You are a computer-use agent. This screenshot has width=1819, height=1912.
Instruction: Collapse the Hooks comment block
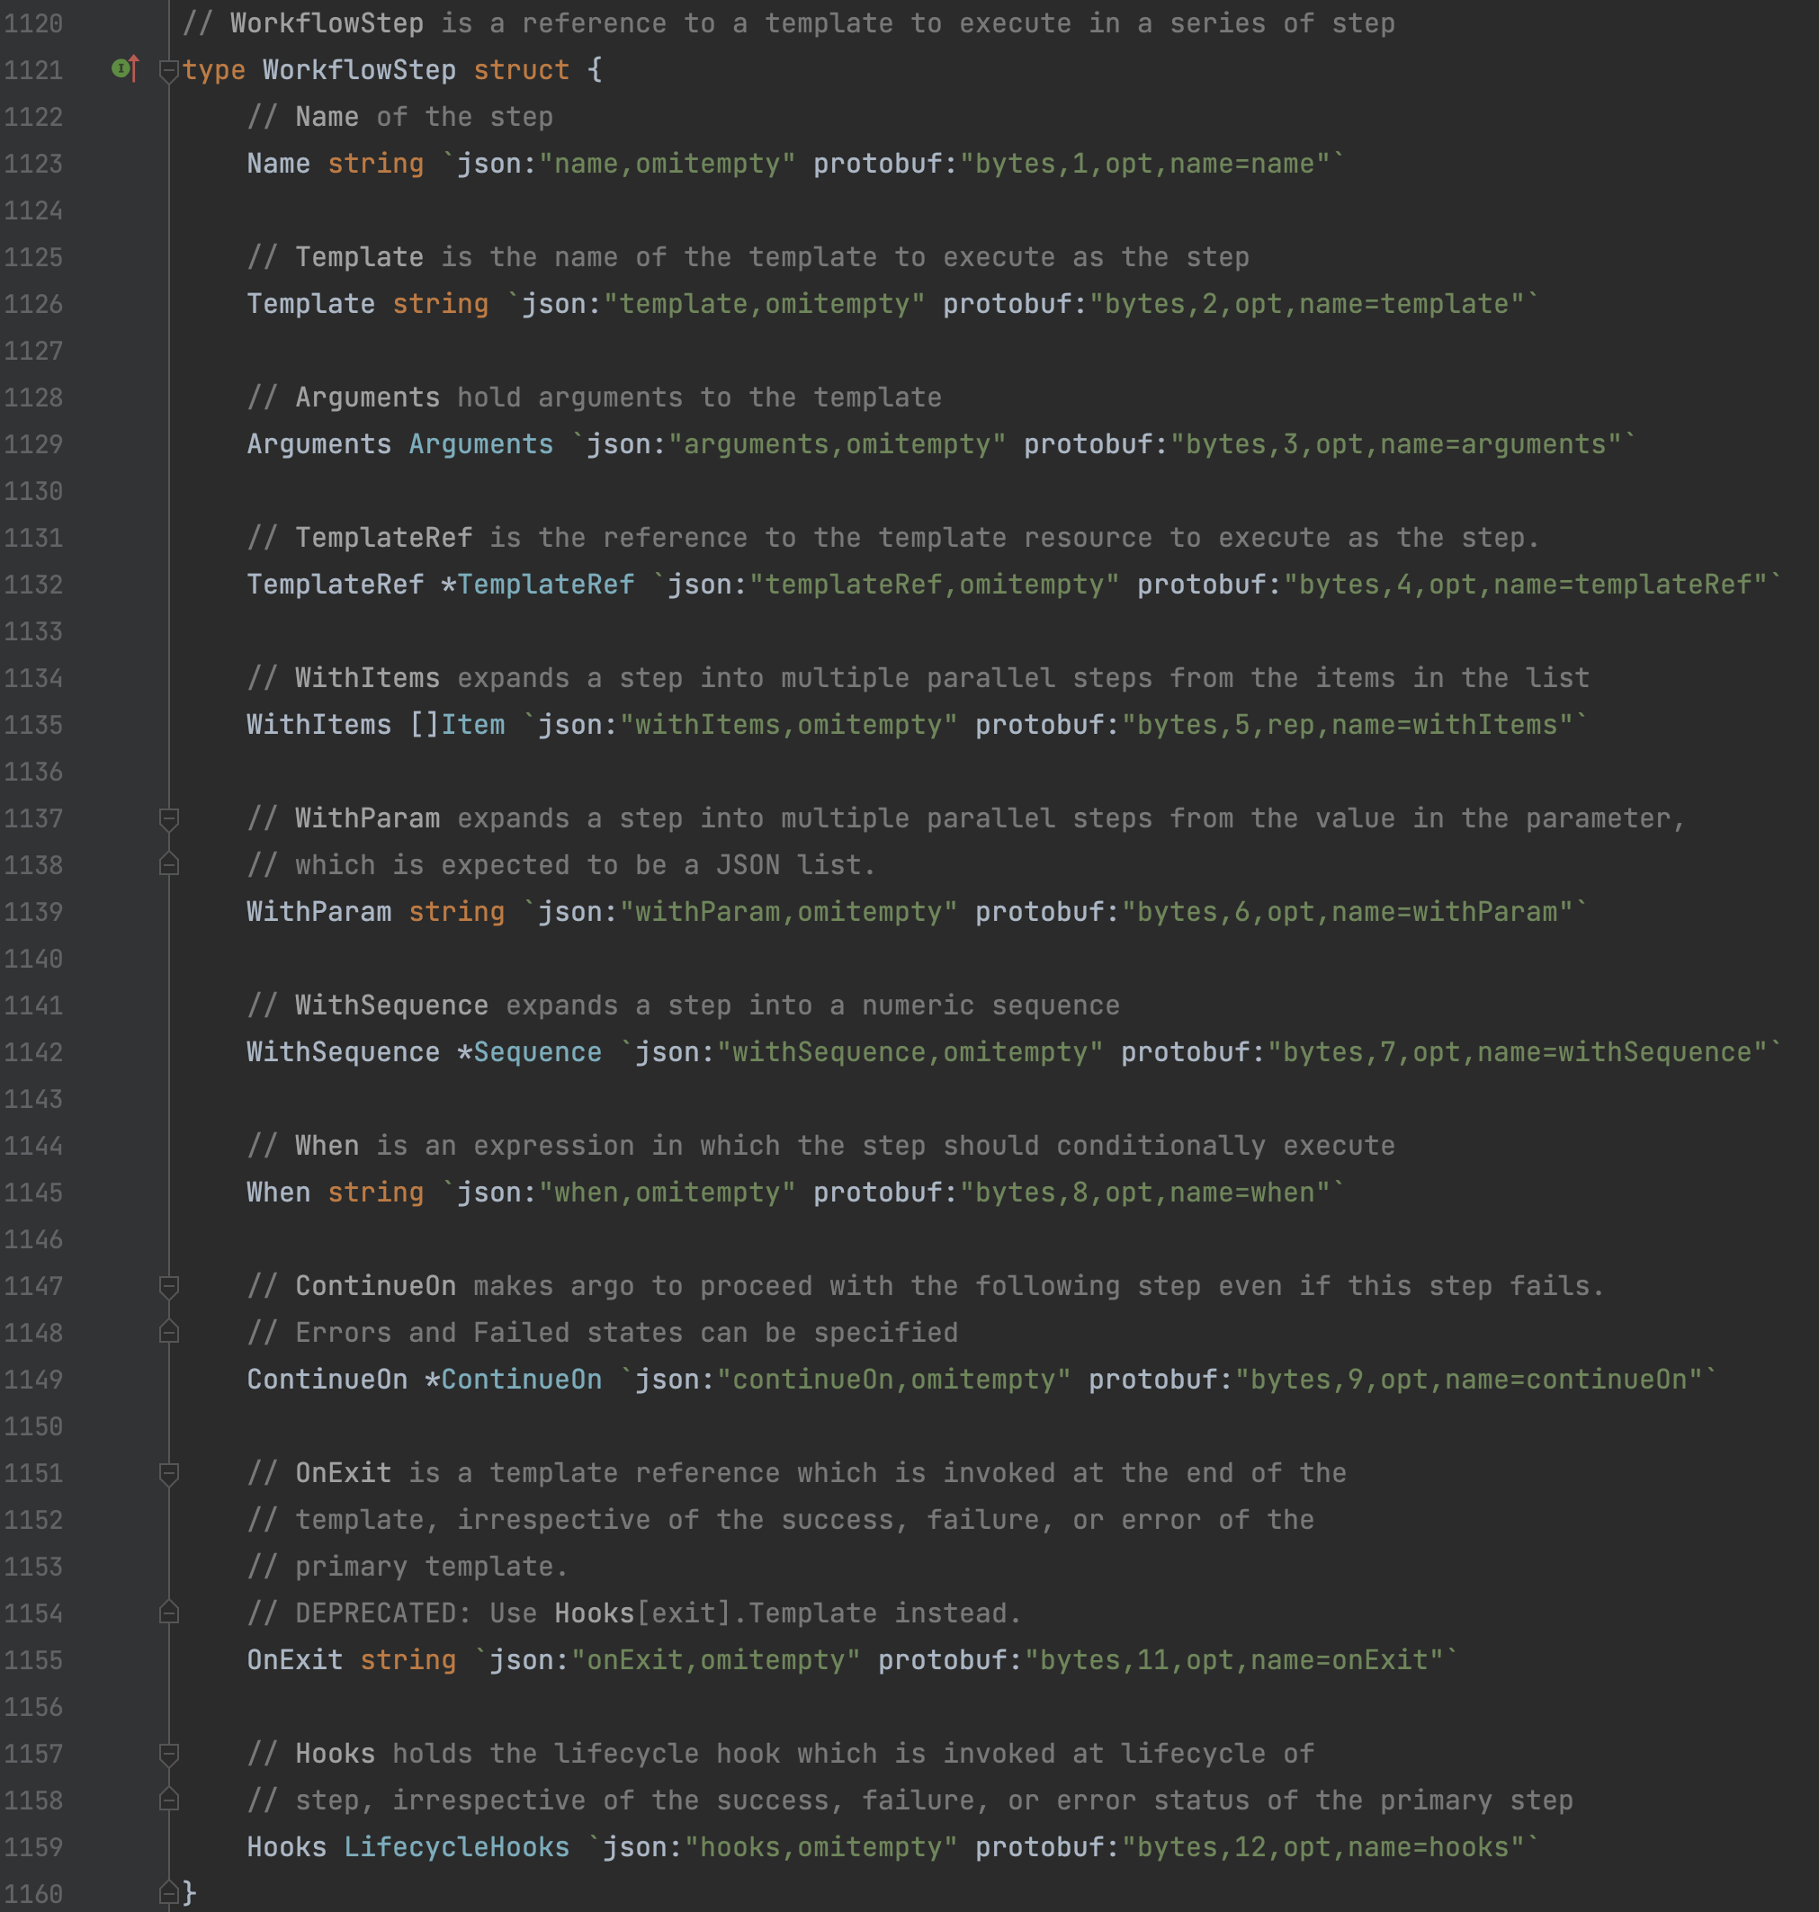(169, 1754)
